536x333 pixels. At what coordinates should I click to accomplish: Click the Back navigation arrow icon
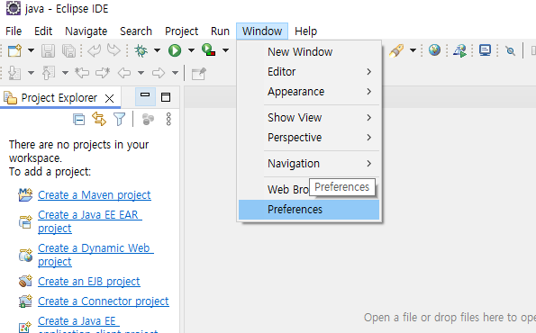tap(124, 73)
